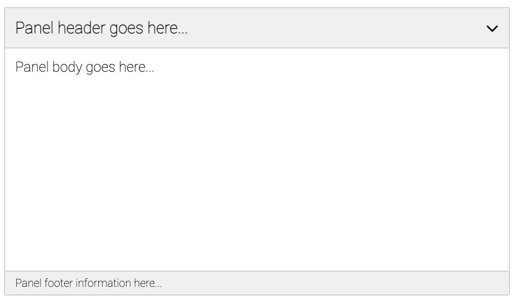Click the word 'Panel' in the body text

click(32, 67)
